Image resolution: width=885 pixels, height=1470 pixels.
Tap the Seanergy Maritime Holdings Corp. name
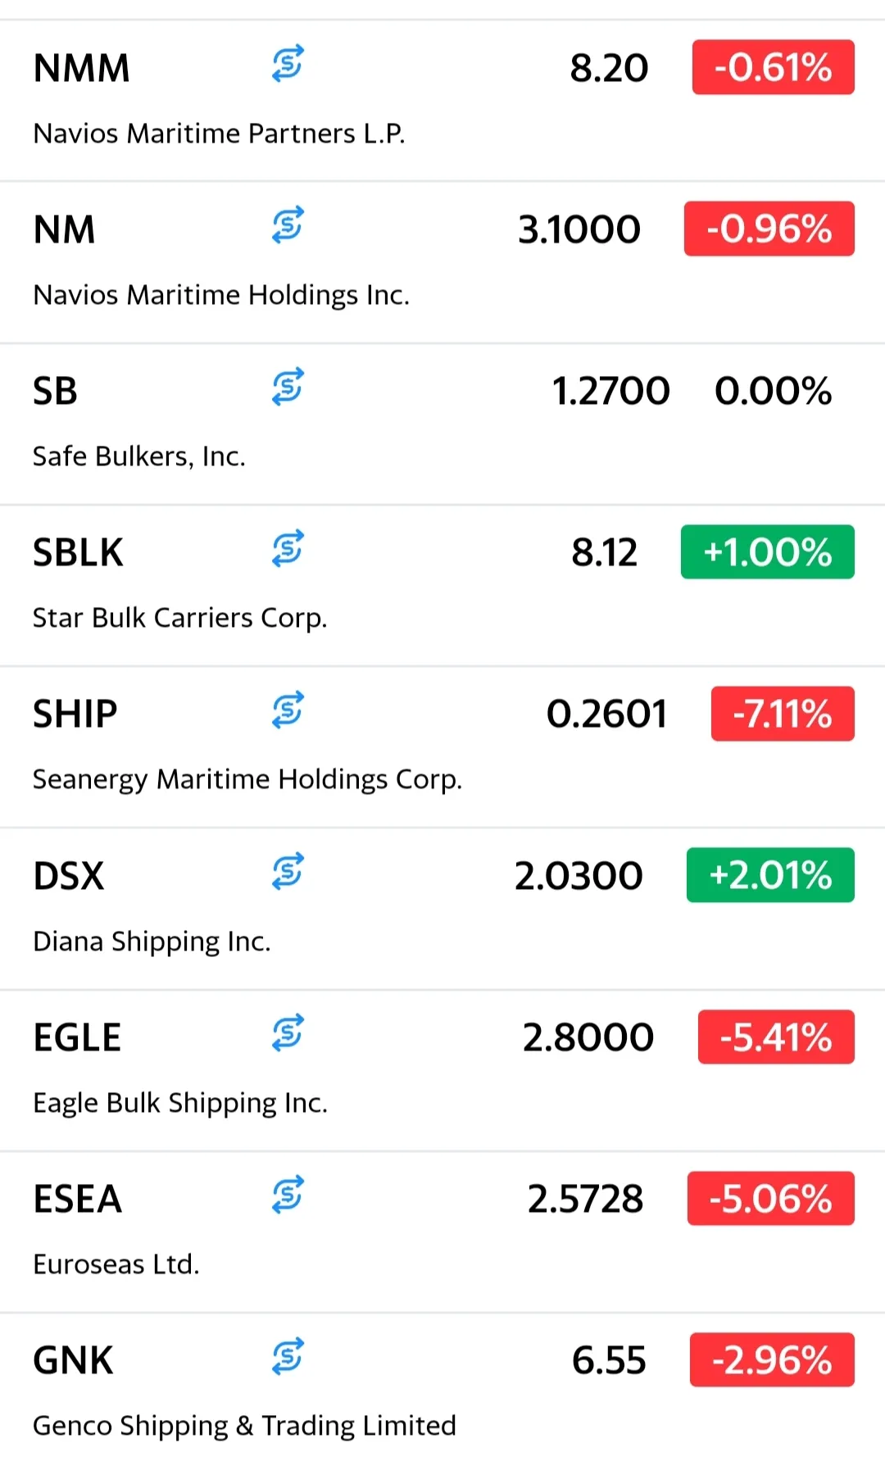tap(247, 779)
